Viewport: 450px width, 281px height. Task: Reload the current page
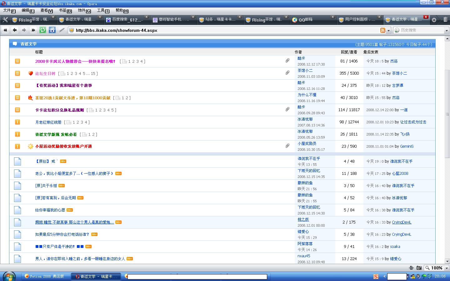(43, 30)
